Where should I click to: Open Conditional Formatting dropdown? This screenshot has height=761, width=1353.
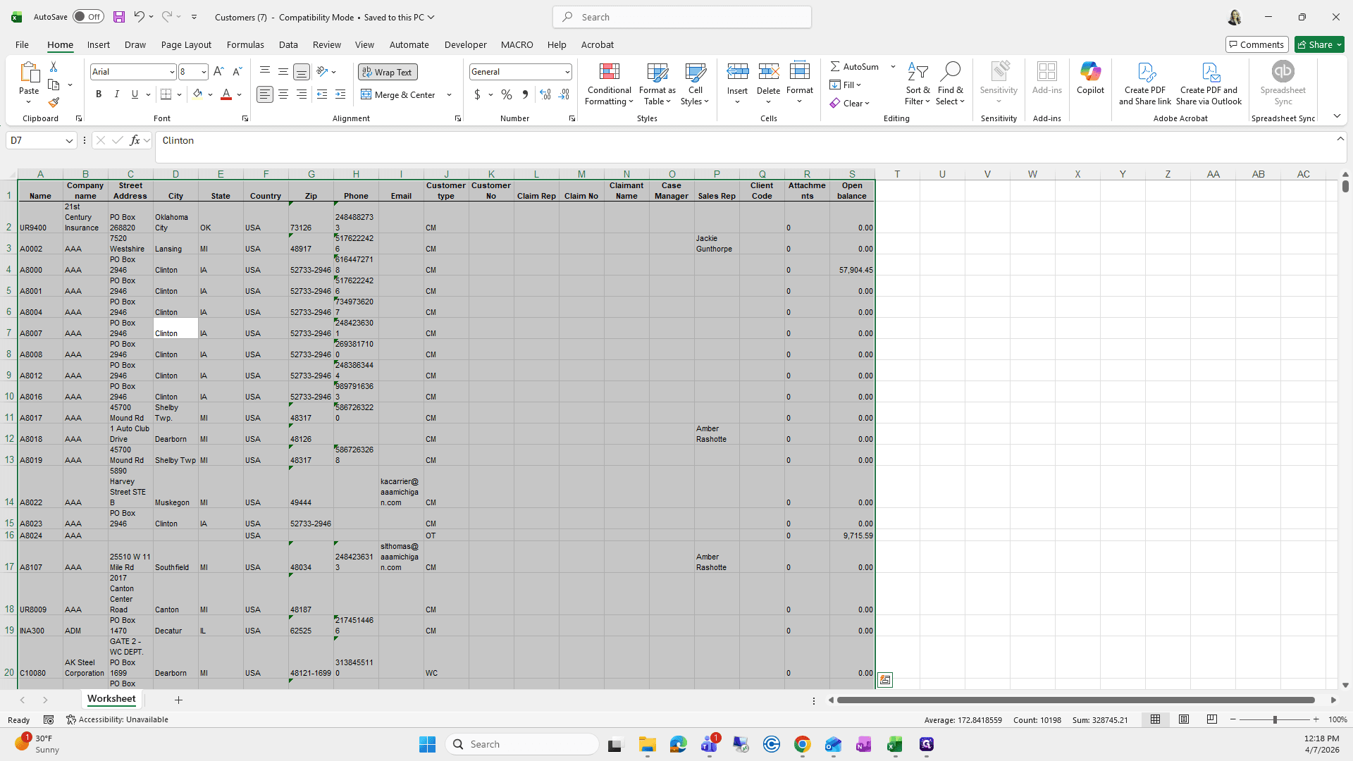coord(610,84)
